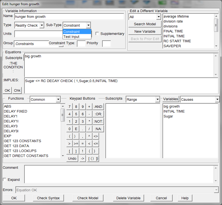Open the Type Reality Check dropdown

pyautogui.click(x=42, y=26)
